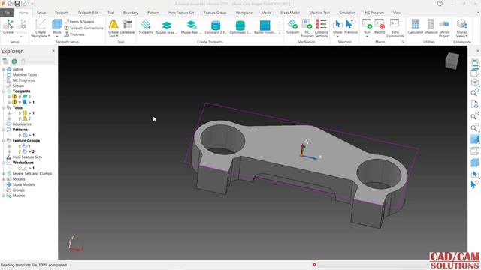Select Model Area Clearance toolpath
Screen dimensions: 481x270
[x=167, y=27]
